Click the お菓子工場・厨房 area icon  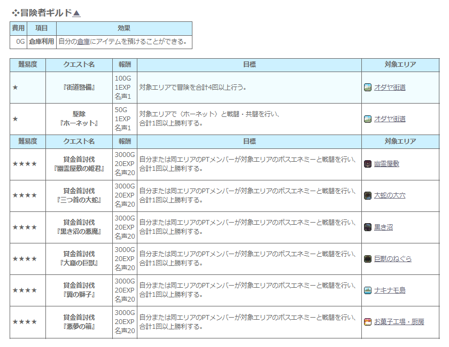(x=368, y=322)
